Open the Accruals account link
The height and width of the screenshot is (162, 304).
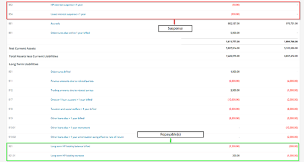pos(55,24)
